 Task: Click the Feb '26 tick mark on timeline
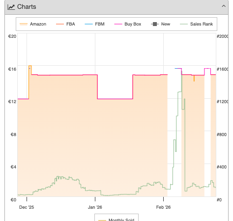[x=163, y=199]
